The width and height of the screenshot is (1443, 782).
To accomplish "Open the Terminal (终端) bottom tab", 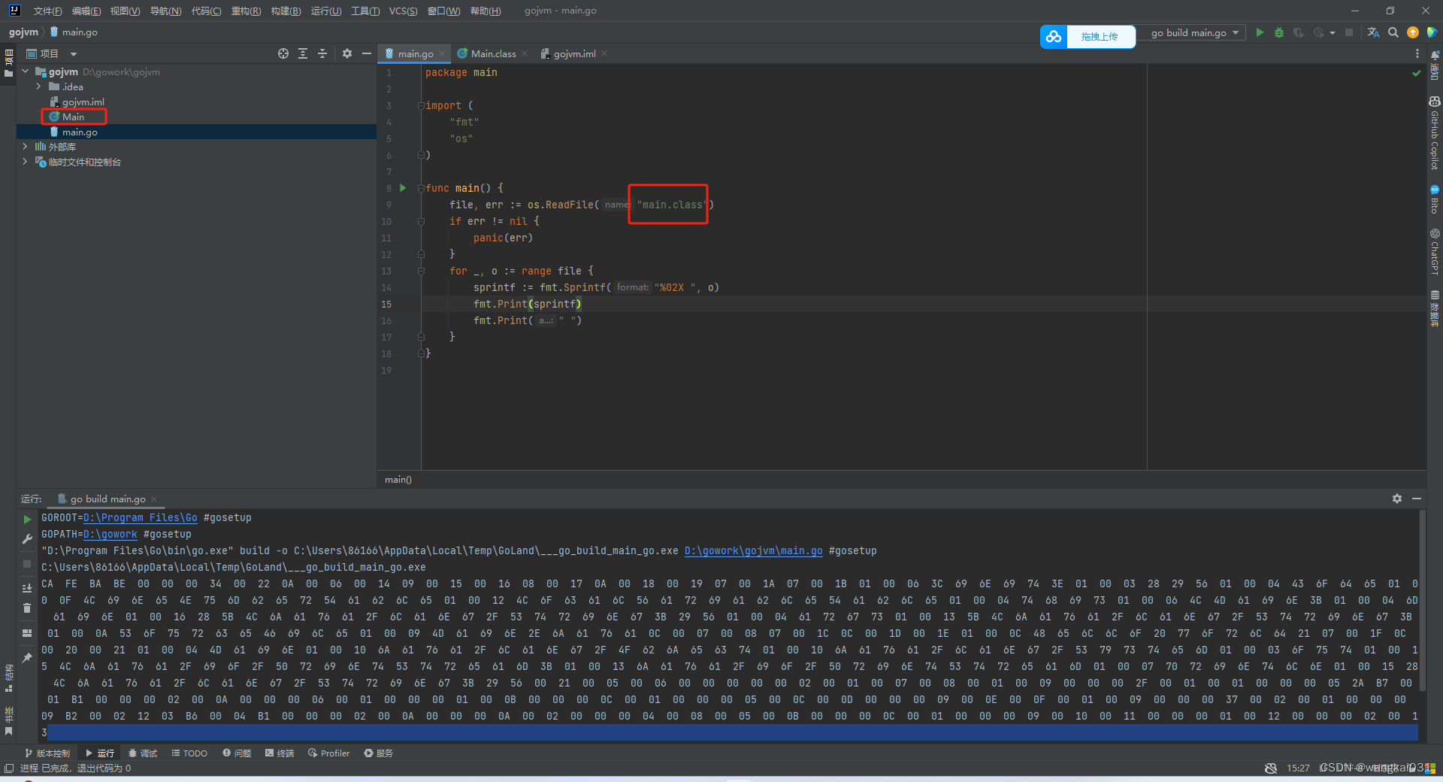I will tap(280, 753).
